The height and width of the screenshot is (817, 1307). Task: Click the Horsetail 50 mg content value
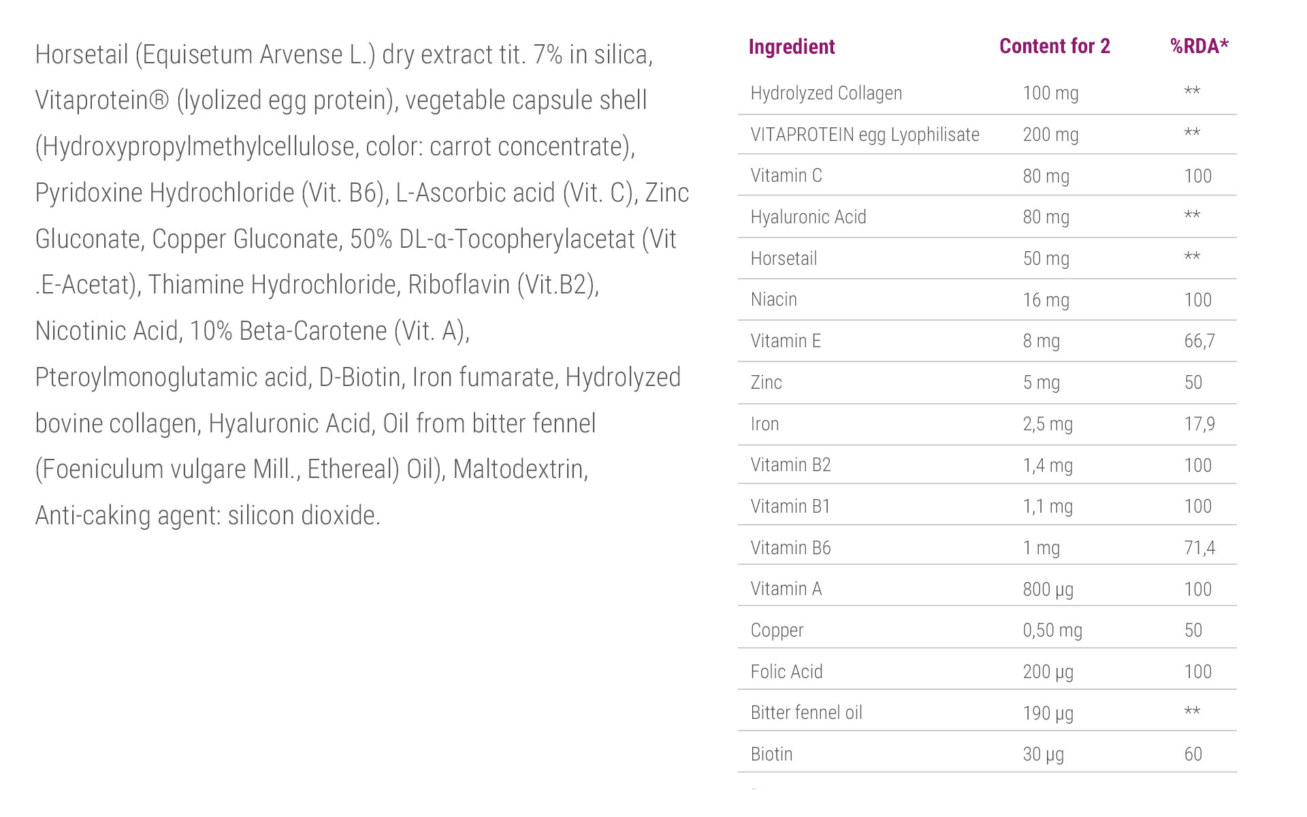click(1046, 259)
